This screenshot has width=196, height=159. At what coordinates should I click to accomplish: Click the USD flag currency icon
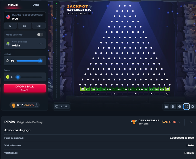point(8,17)
